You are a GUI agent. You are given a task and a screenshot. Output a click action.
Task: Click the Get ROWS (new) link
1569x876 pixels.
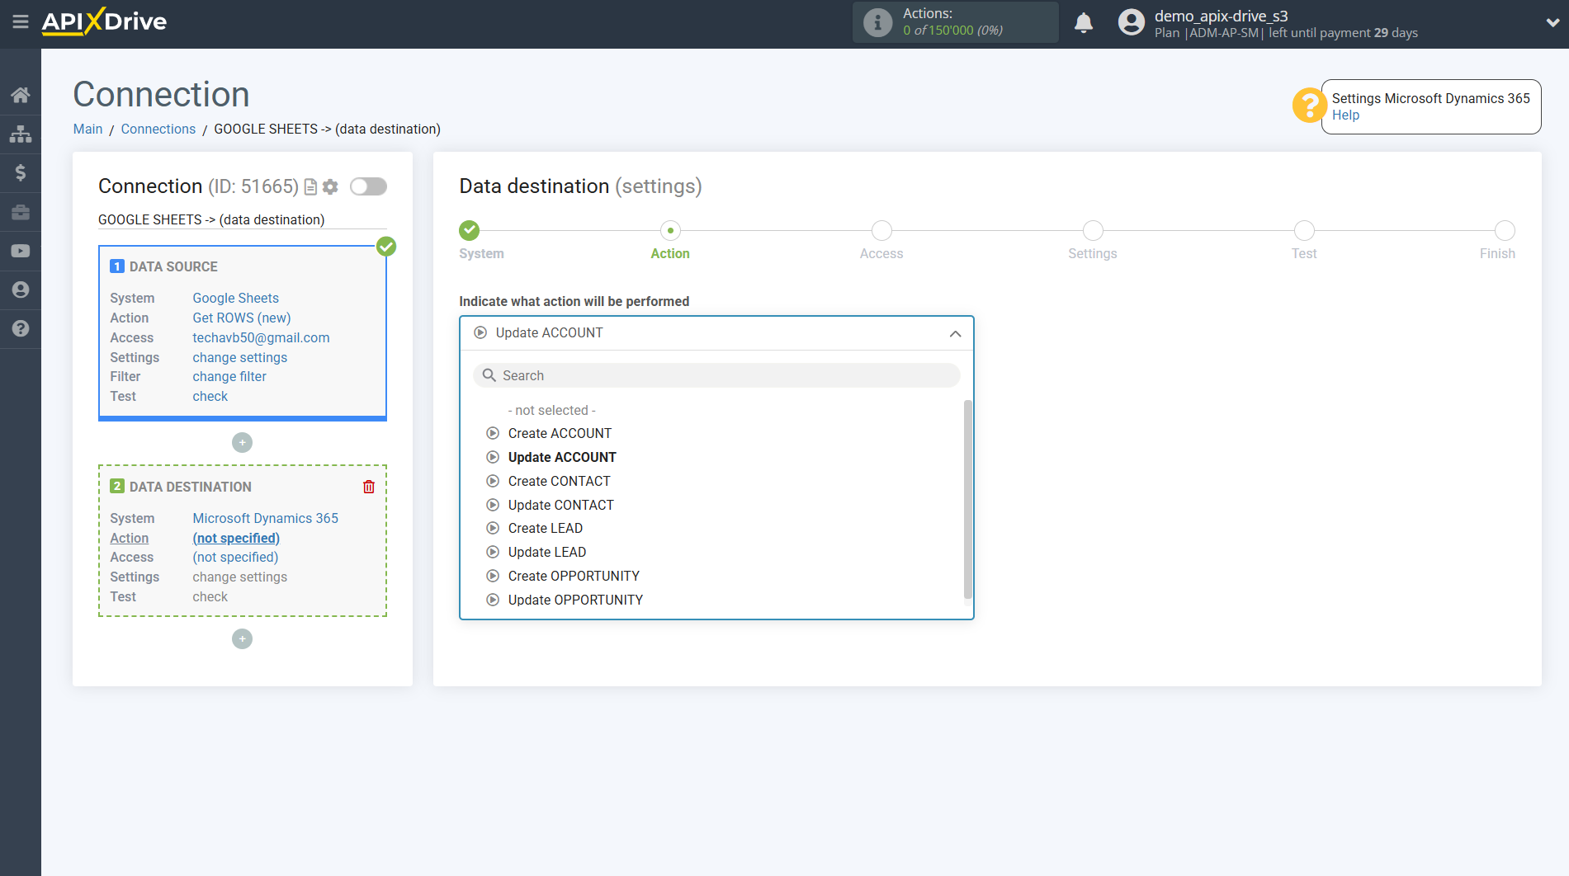(241, 318)
